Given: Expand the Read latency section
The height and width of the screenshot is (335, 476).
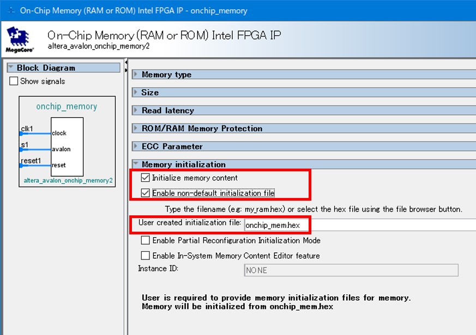Looking at the screenshot, I should click(x=136, y=110).
